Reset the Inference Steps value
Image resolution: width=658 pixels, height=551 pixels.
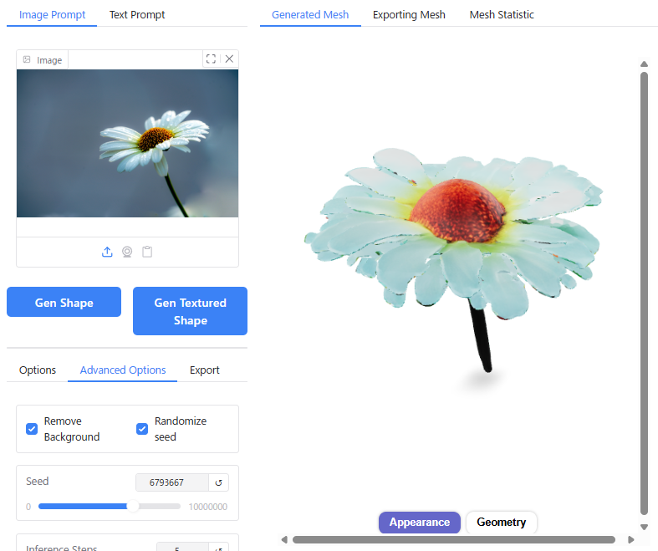coord(219,548)
